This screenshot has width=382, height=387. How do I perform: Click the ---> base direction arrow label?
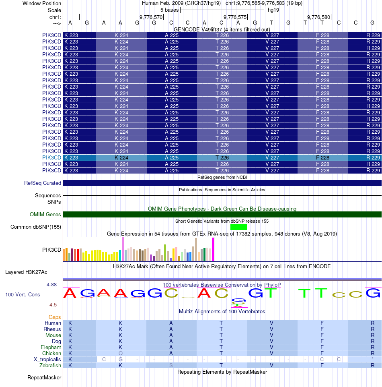57,23
